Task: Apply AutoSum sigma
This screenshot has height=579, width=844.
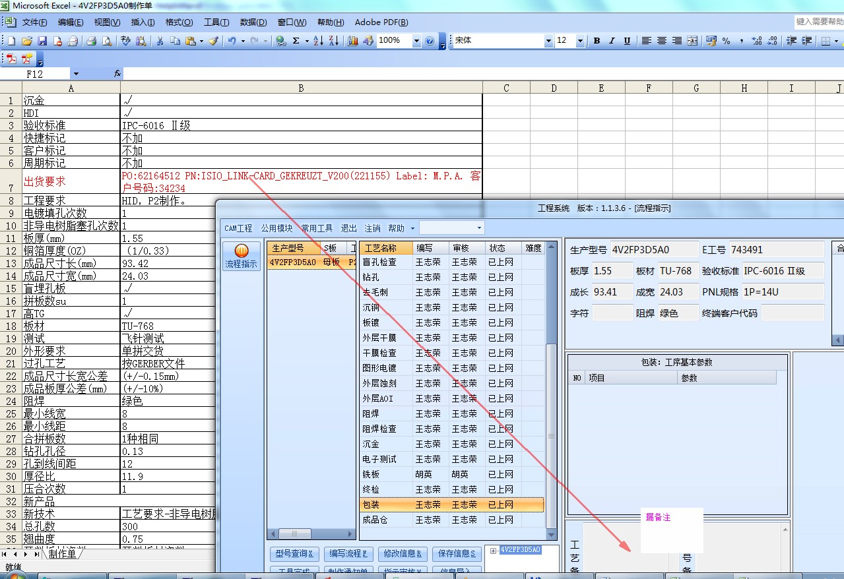Action: 296,41
